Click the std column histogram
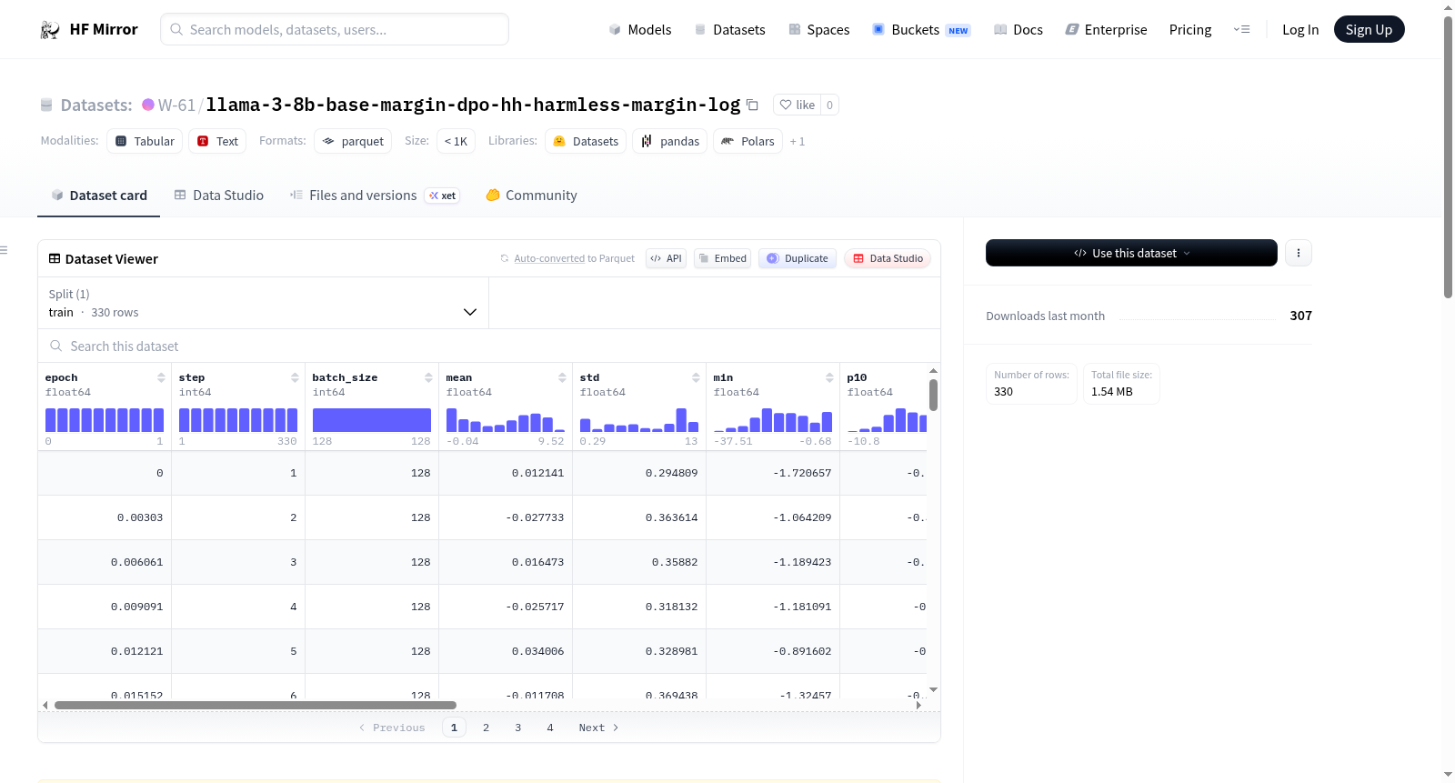 [639, 420]
